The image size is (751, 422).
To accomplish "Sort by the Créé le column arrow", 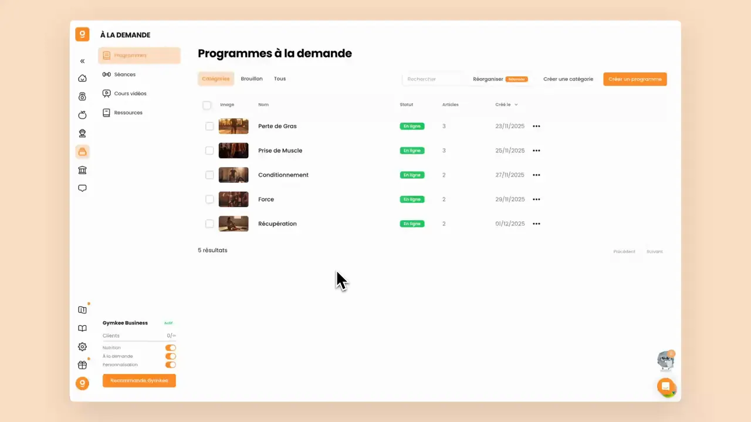I will [516, 105].
